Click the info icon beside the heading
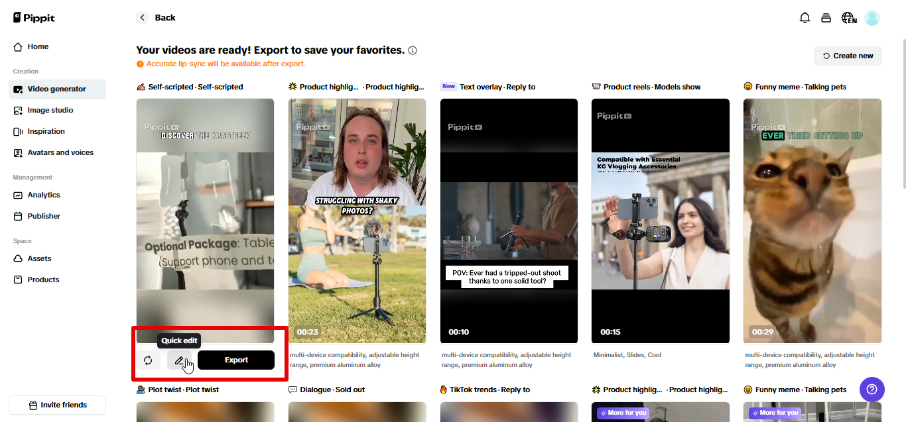 pos(413,50)
